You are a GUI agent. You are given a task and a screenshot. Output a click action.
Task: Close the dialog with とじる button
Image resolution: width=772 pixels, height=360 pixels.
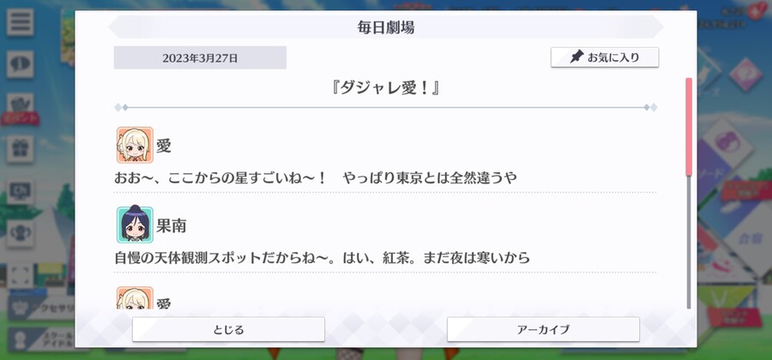pyautogui.click(x=228, y=329)
